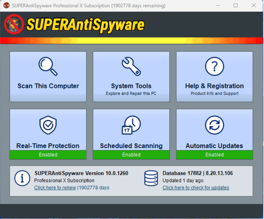264x219 pixels.
Task: Click the shield Real-Time Protection icon
Action: (48, 125)
